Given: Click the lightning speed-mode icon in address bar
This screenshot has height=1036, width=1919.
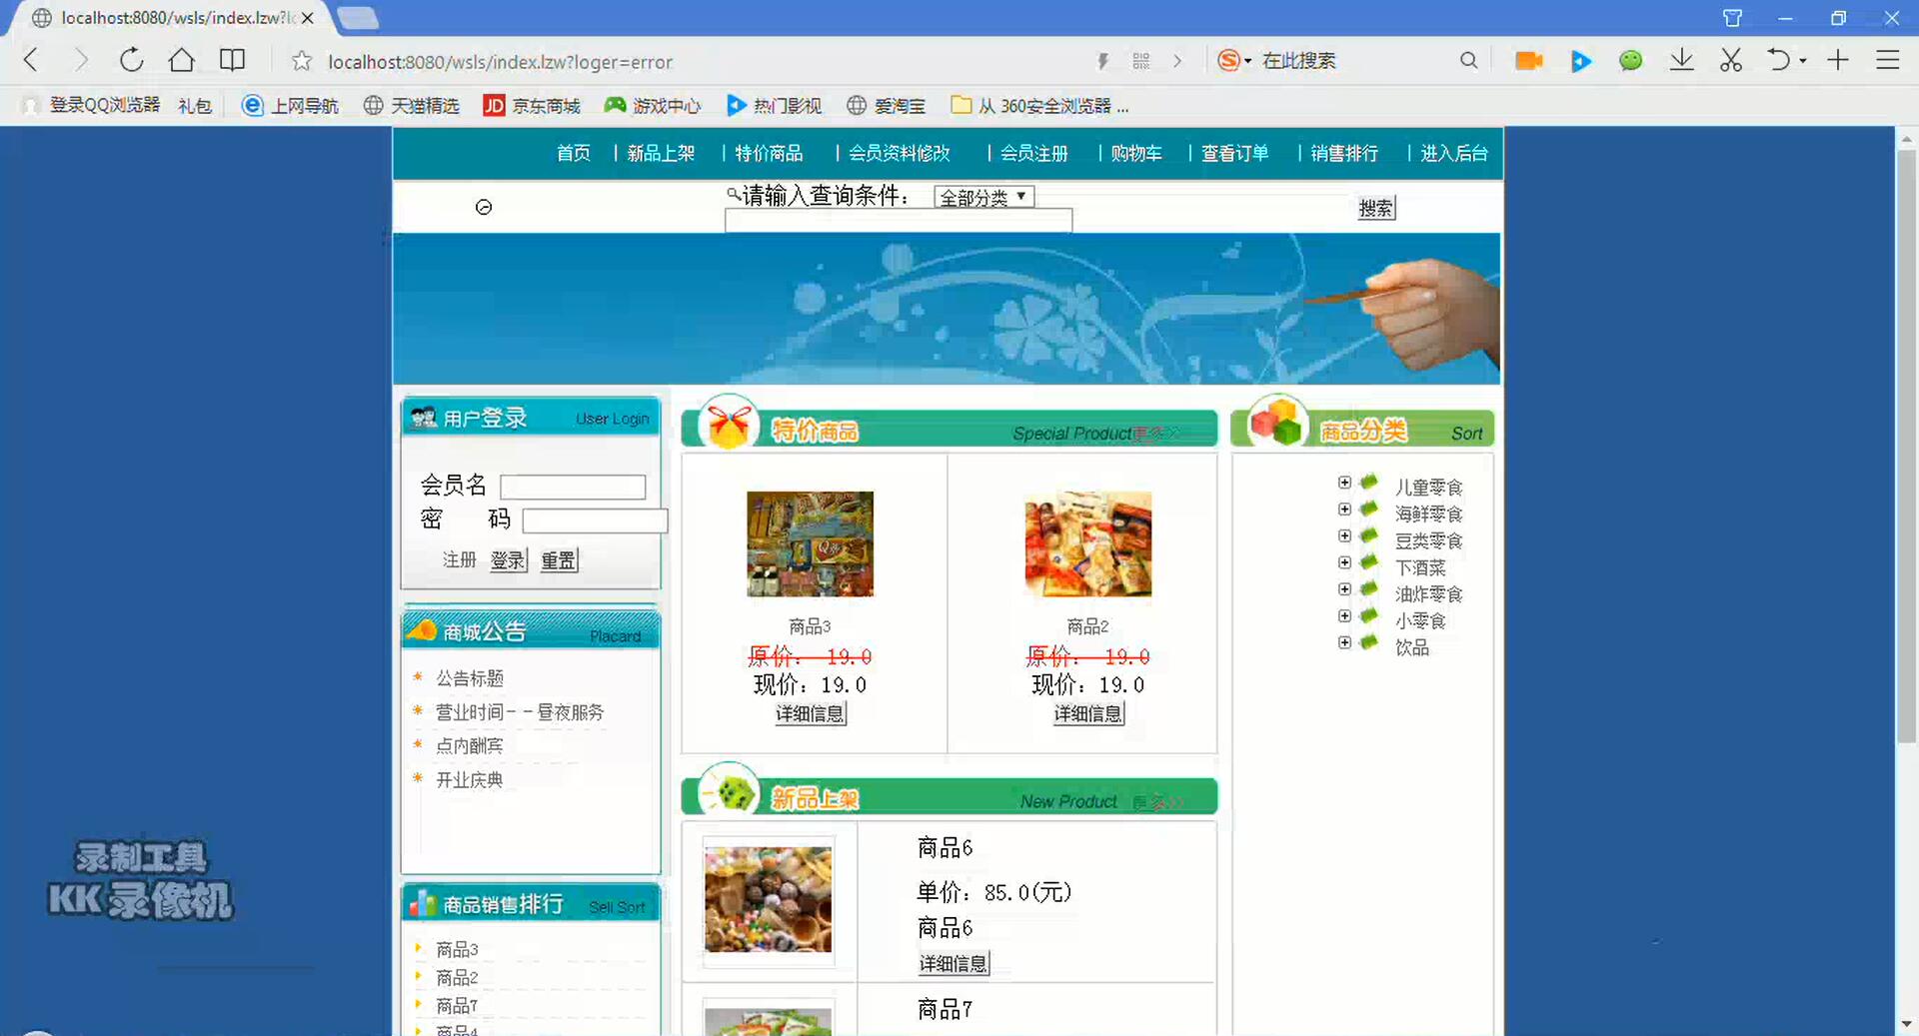Looking at the screenshot, I should click(x=1102, y=61).
